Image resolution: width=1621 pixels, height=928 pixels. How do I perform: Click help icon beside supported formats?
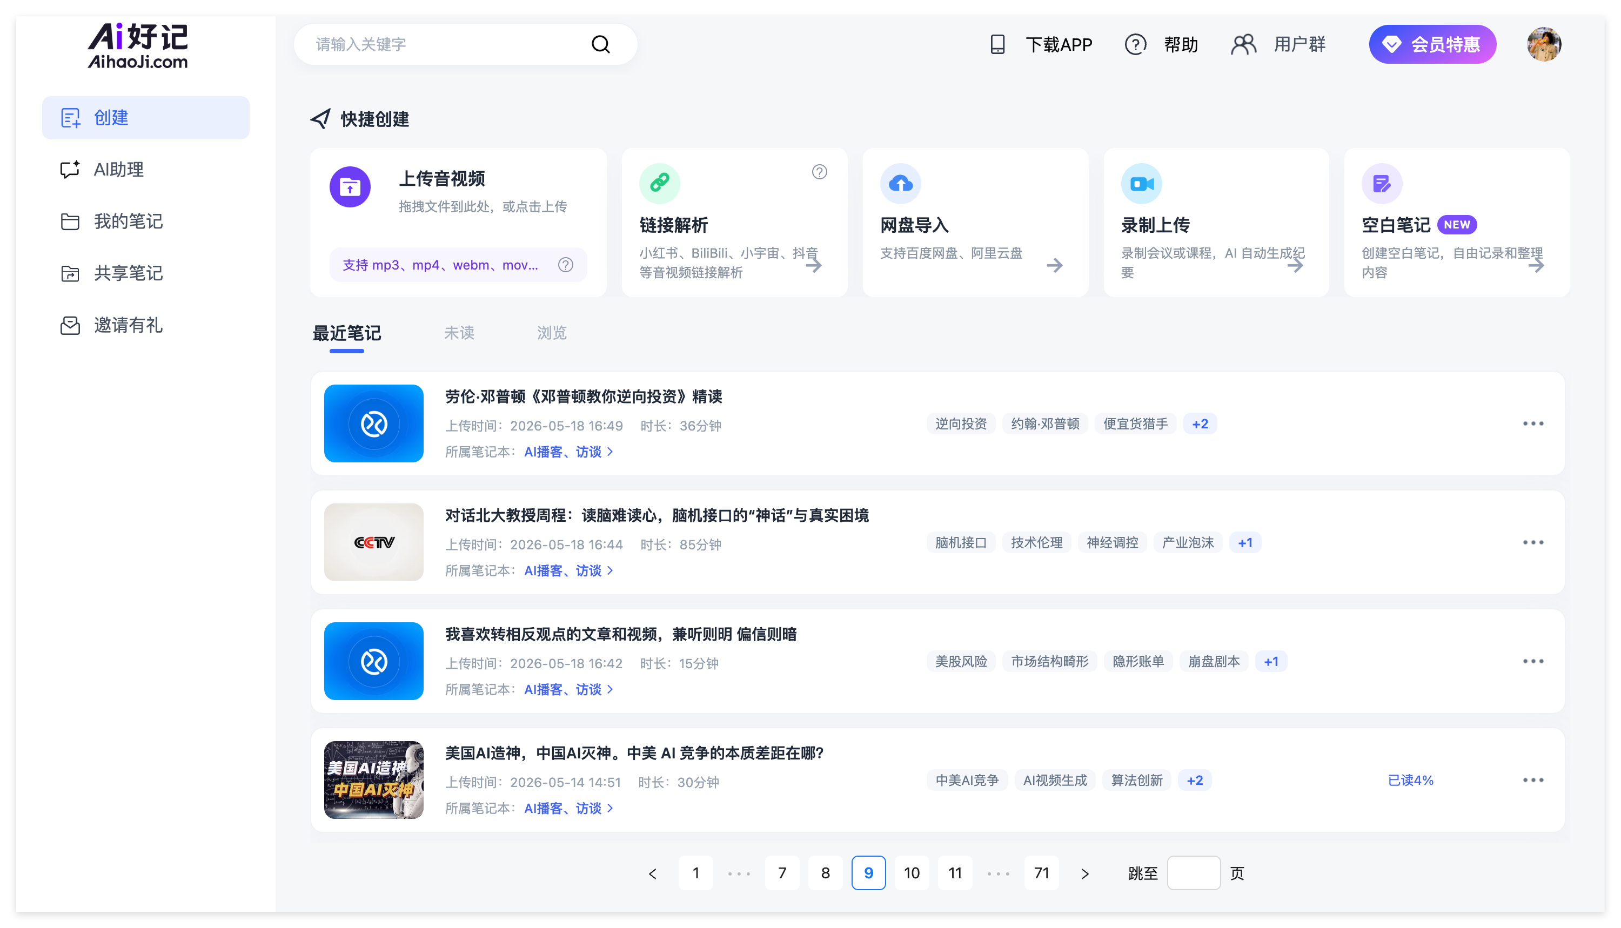pos(565,265)
